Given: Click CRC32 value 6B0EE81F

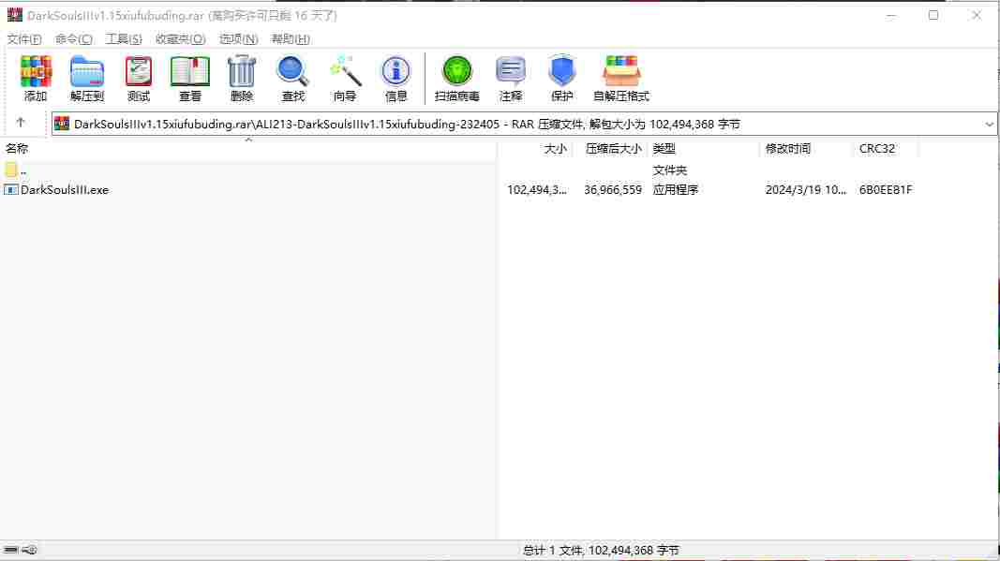Looking at the screenshot, I should tap(886, 190).
